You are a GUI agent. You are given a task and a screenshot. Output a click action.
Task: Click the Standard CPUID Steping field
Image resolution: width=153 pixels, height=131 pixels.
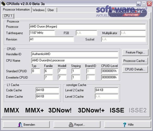coord(76,71)
